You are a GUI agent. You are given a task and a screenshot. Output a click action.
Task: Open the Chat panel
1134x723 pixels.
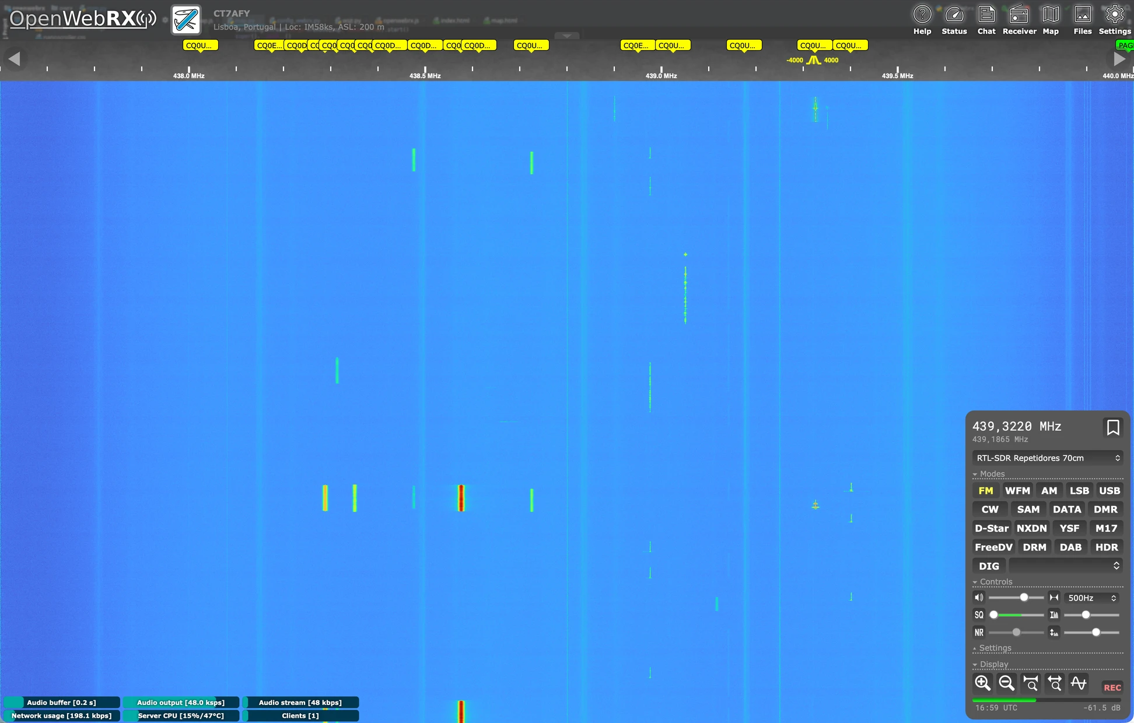[986, 20]
